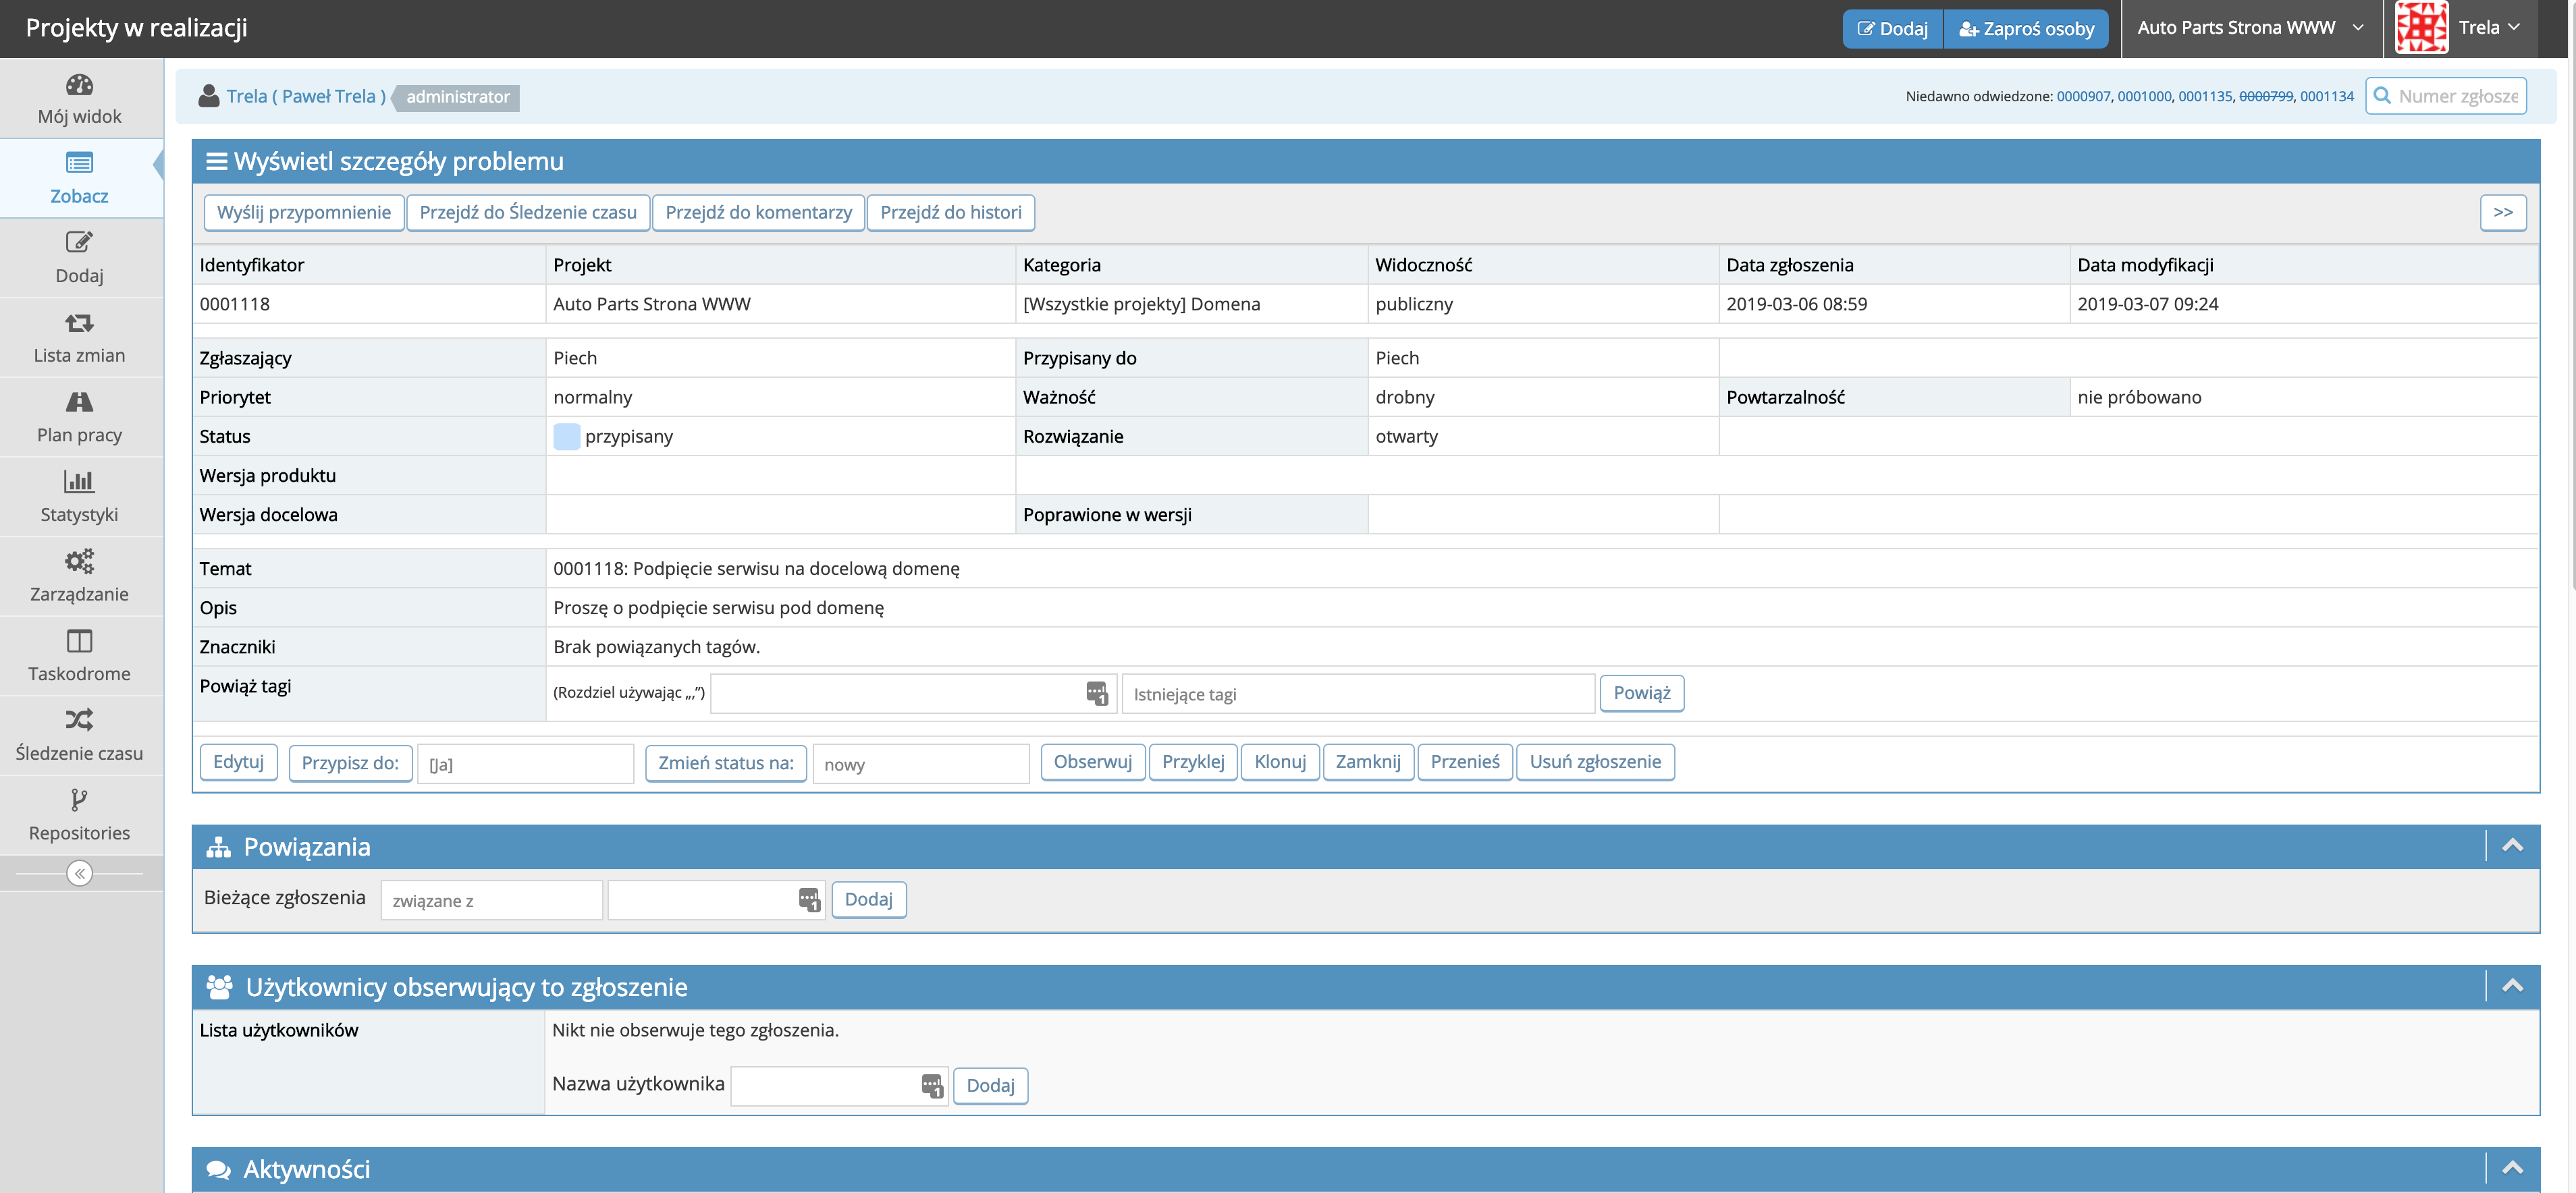Open Statystyki bar chart icon
Screen dimensions: 2576x1193
pyautogui.click(x=79, y=482)
